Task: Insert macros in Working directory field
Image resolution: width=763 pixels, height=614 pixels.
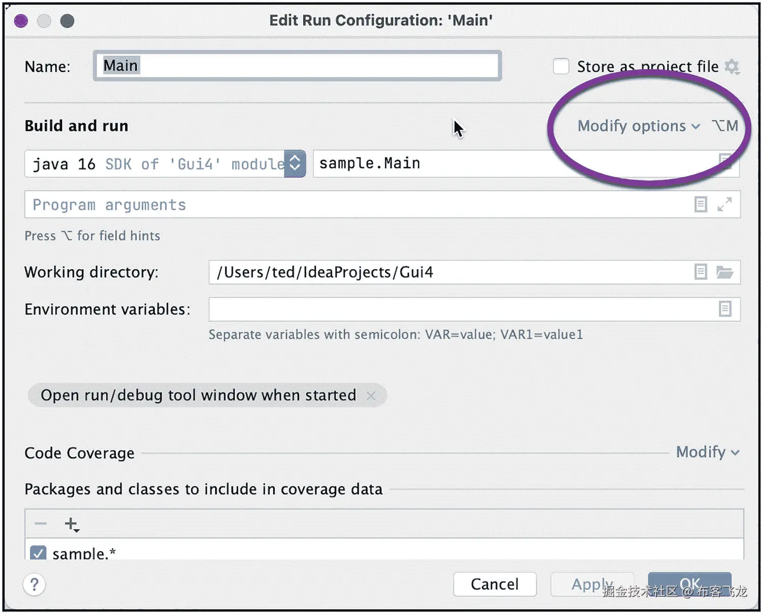Action: tap(701, 272)
